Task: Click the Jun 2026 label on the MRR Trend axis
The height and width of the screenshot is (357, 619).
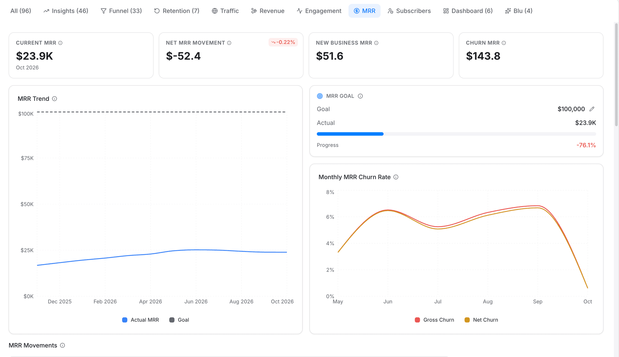Action: (196, 302)
